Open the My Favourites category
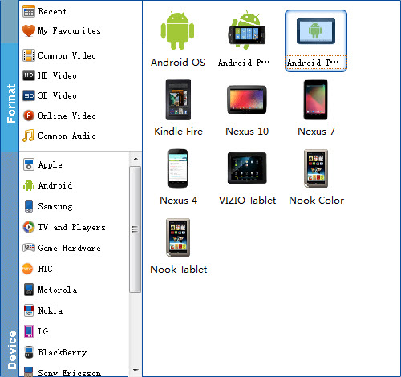This screenshot has height=377, width=401. (x=80, y=30)
